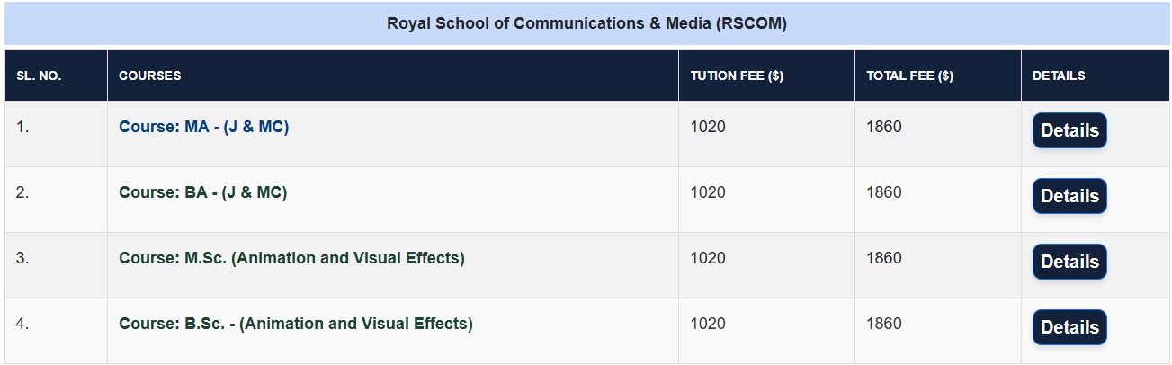This screenshot has height=365, width=1172.
Task: Select serial number cell 2.
Action: click(x=22, y=193)
